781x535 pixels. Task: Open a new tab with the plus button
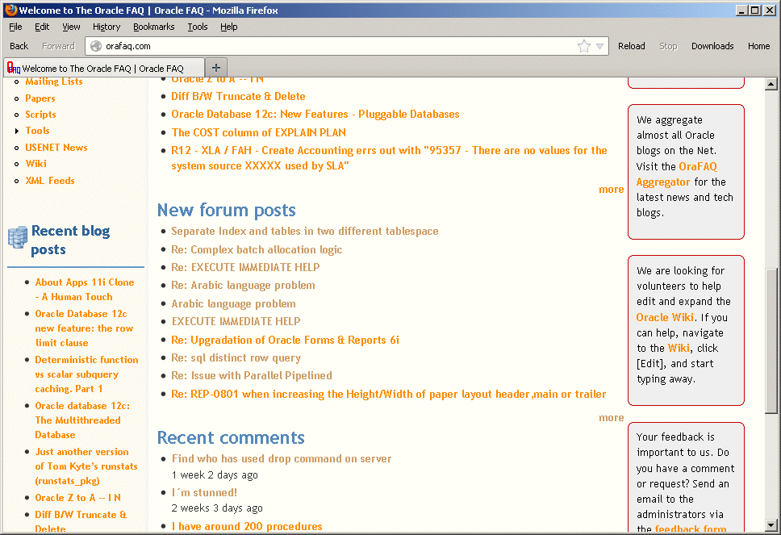[216, 68]
